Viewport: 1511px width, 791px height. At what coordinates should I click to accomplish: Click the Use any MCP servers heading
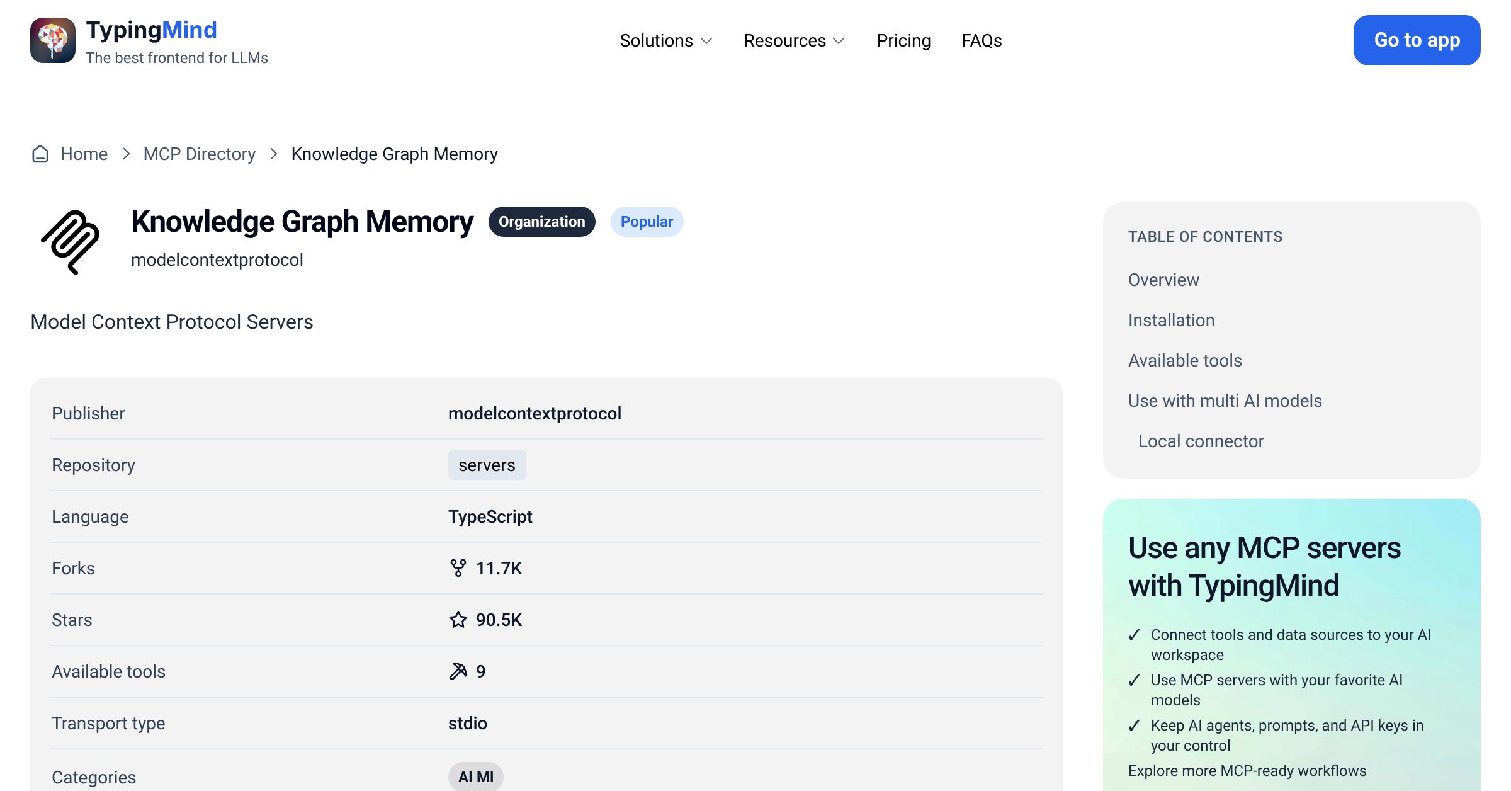1264,566
